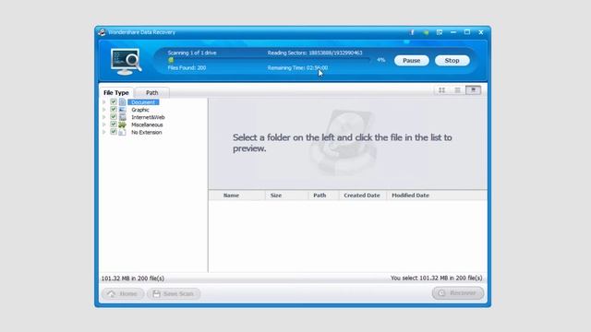
Task: Expand the Graphic tree node
Action: [x=104, y=110]
